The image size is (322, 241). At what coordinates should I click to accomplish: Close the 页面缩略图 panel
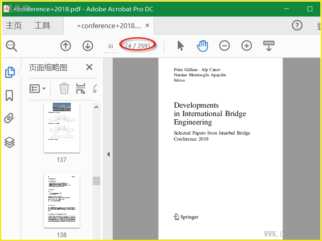click(x=89, y=67)
